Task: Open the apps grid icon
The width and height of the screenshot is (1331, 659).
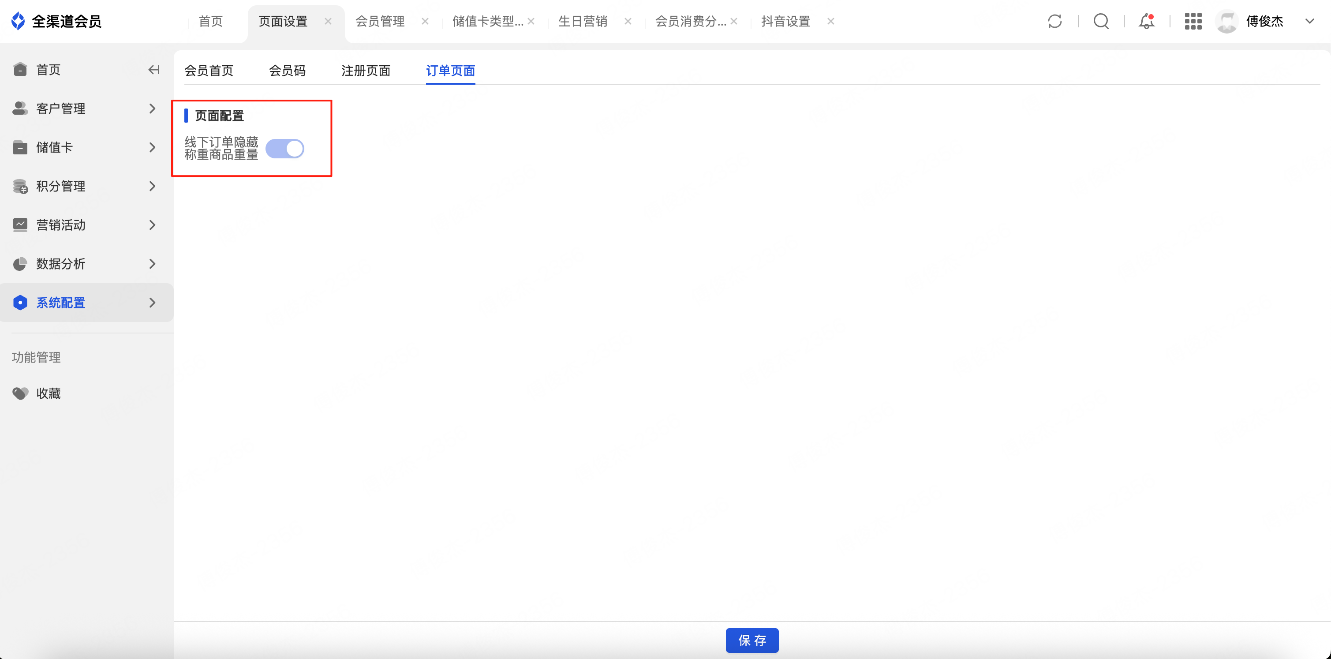Action: [1193, 21]
